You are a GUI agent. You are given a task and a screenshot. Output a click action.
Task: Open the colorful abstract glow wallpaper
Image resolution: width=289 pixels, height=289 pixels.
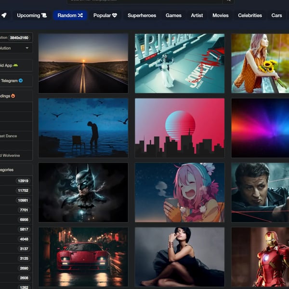click(x=260, y=128)
